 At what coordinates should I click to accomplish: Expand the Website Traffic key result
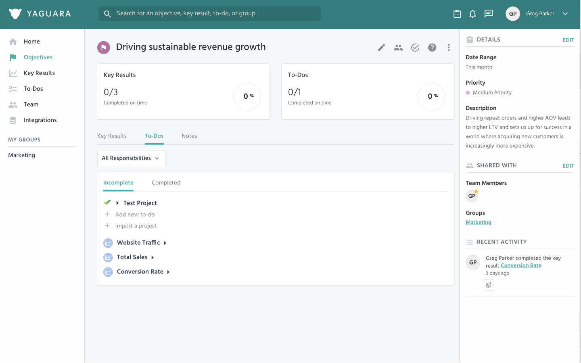coord(165,243)
